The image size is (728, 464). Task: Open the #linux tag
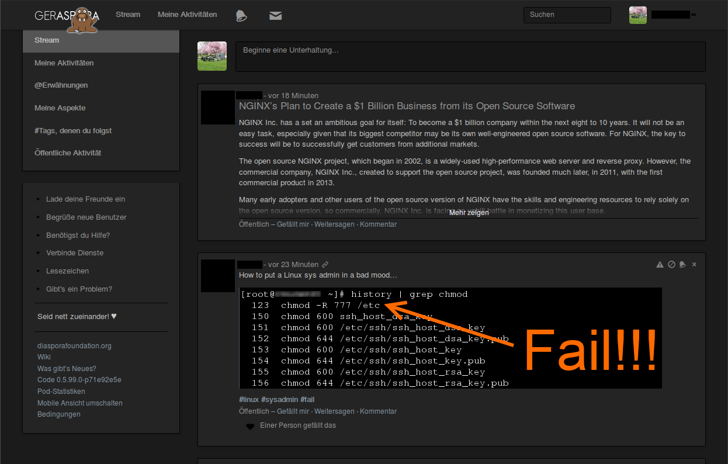click(249, 400)
